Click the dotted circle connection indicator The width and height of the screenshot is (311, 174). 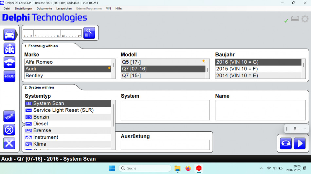(x=305, y=19)
